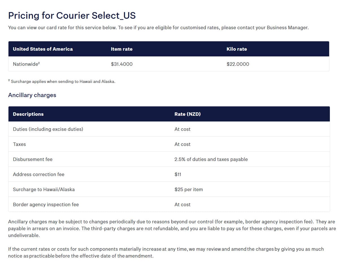Click the 'Nationwide' row label

point(26,64)
